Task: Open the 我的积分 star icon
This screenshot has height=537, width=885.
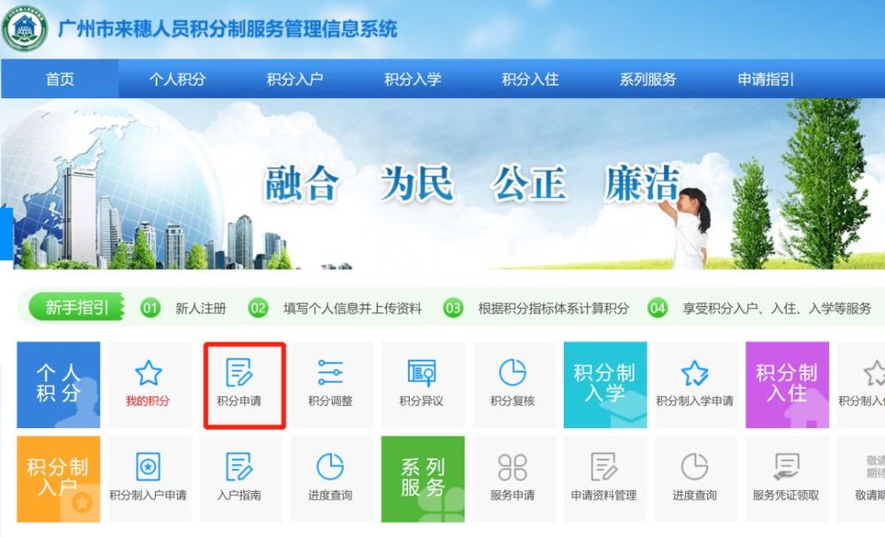Action: 148,372
